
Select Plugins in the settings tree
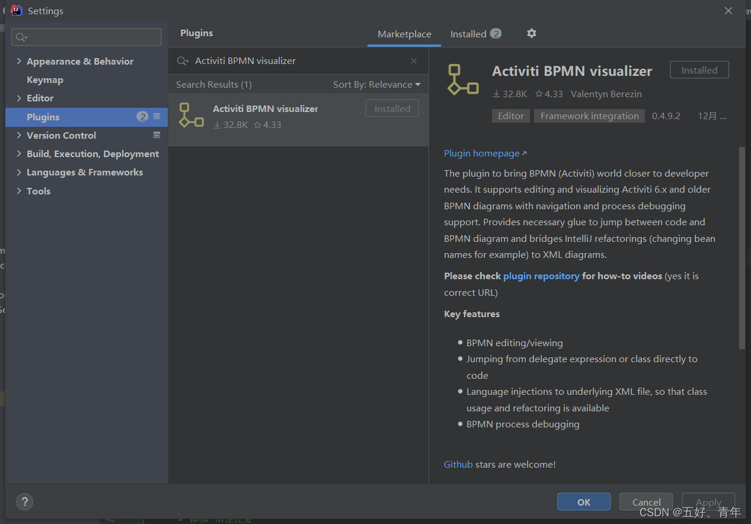pos(87,117)
